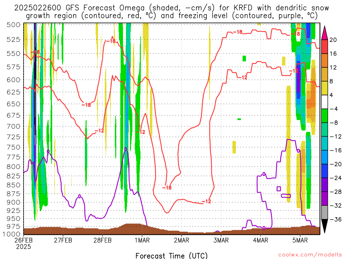This screenshot has height=259, width=345.
Task: Click the light blue -16 to -20 colorbar segment
Action: click(324, 157)
